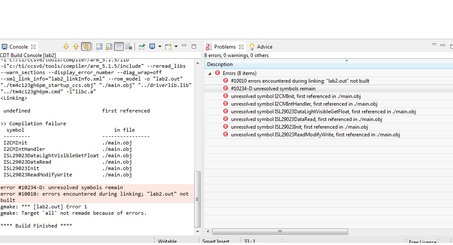Screen dimensions: 453x245
Task: Click 'CDT Build Console [lab2]' label
Action: (x=28, y=55)
